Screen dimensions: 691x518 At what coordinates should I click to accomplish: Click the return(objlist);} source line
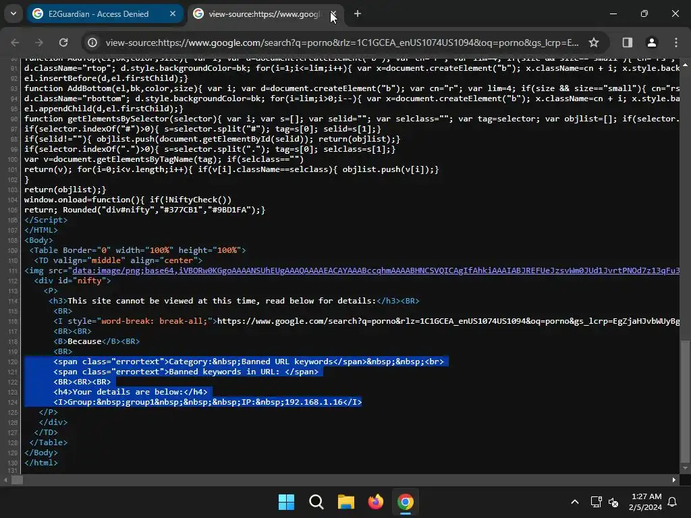(65, 190)
